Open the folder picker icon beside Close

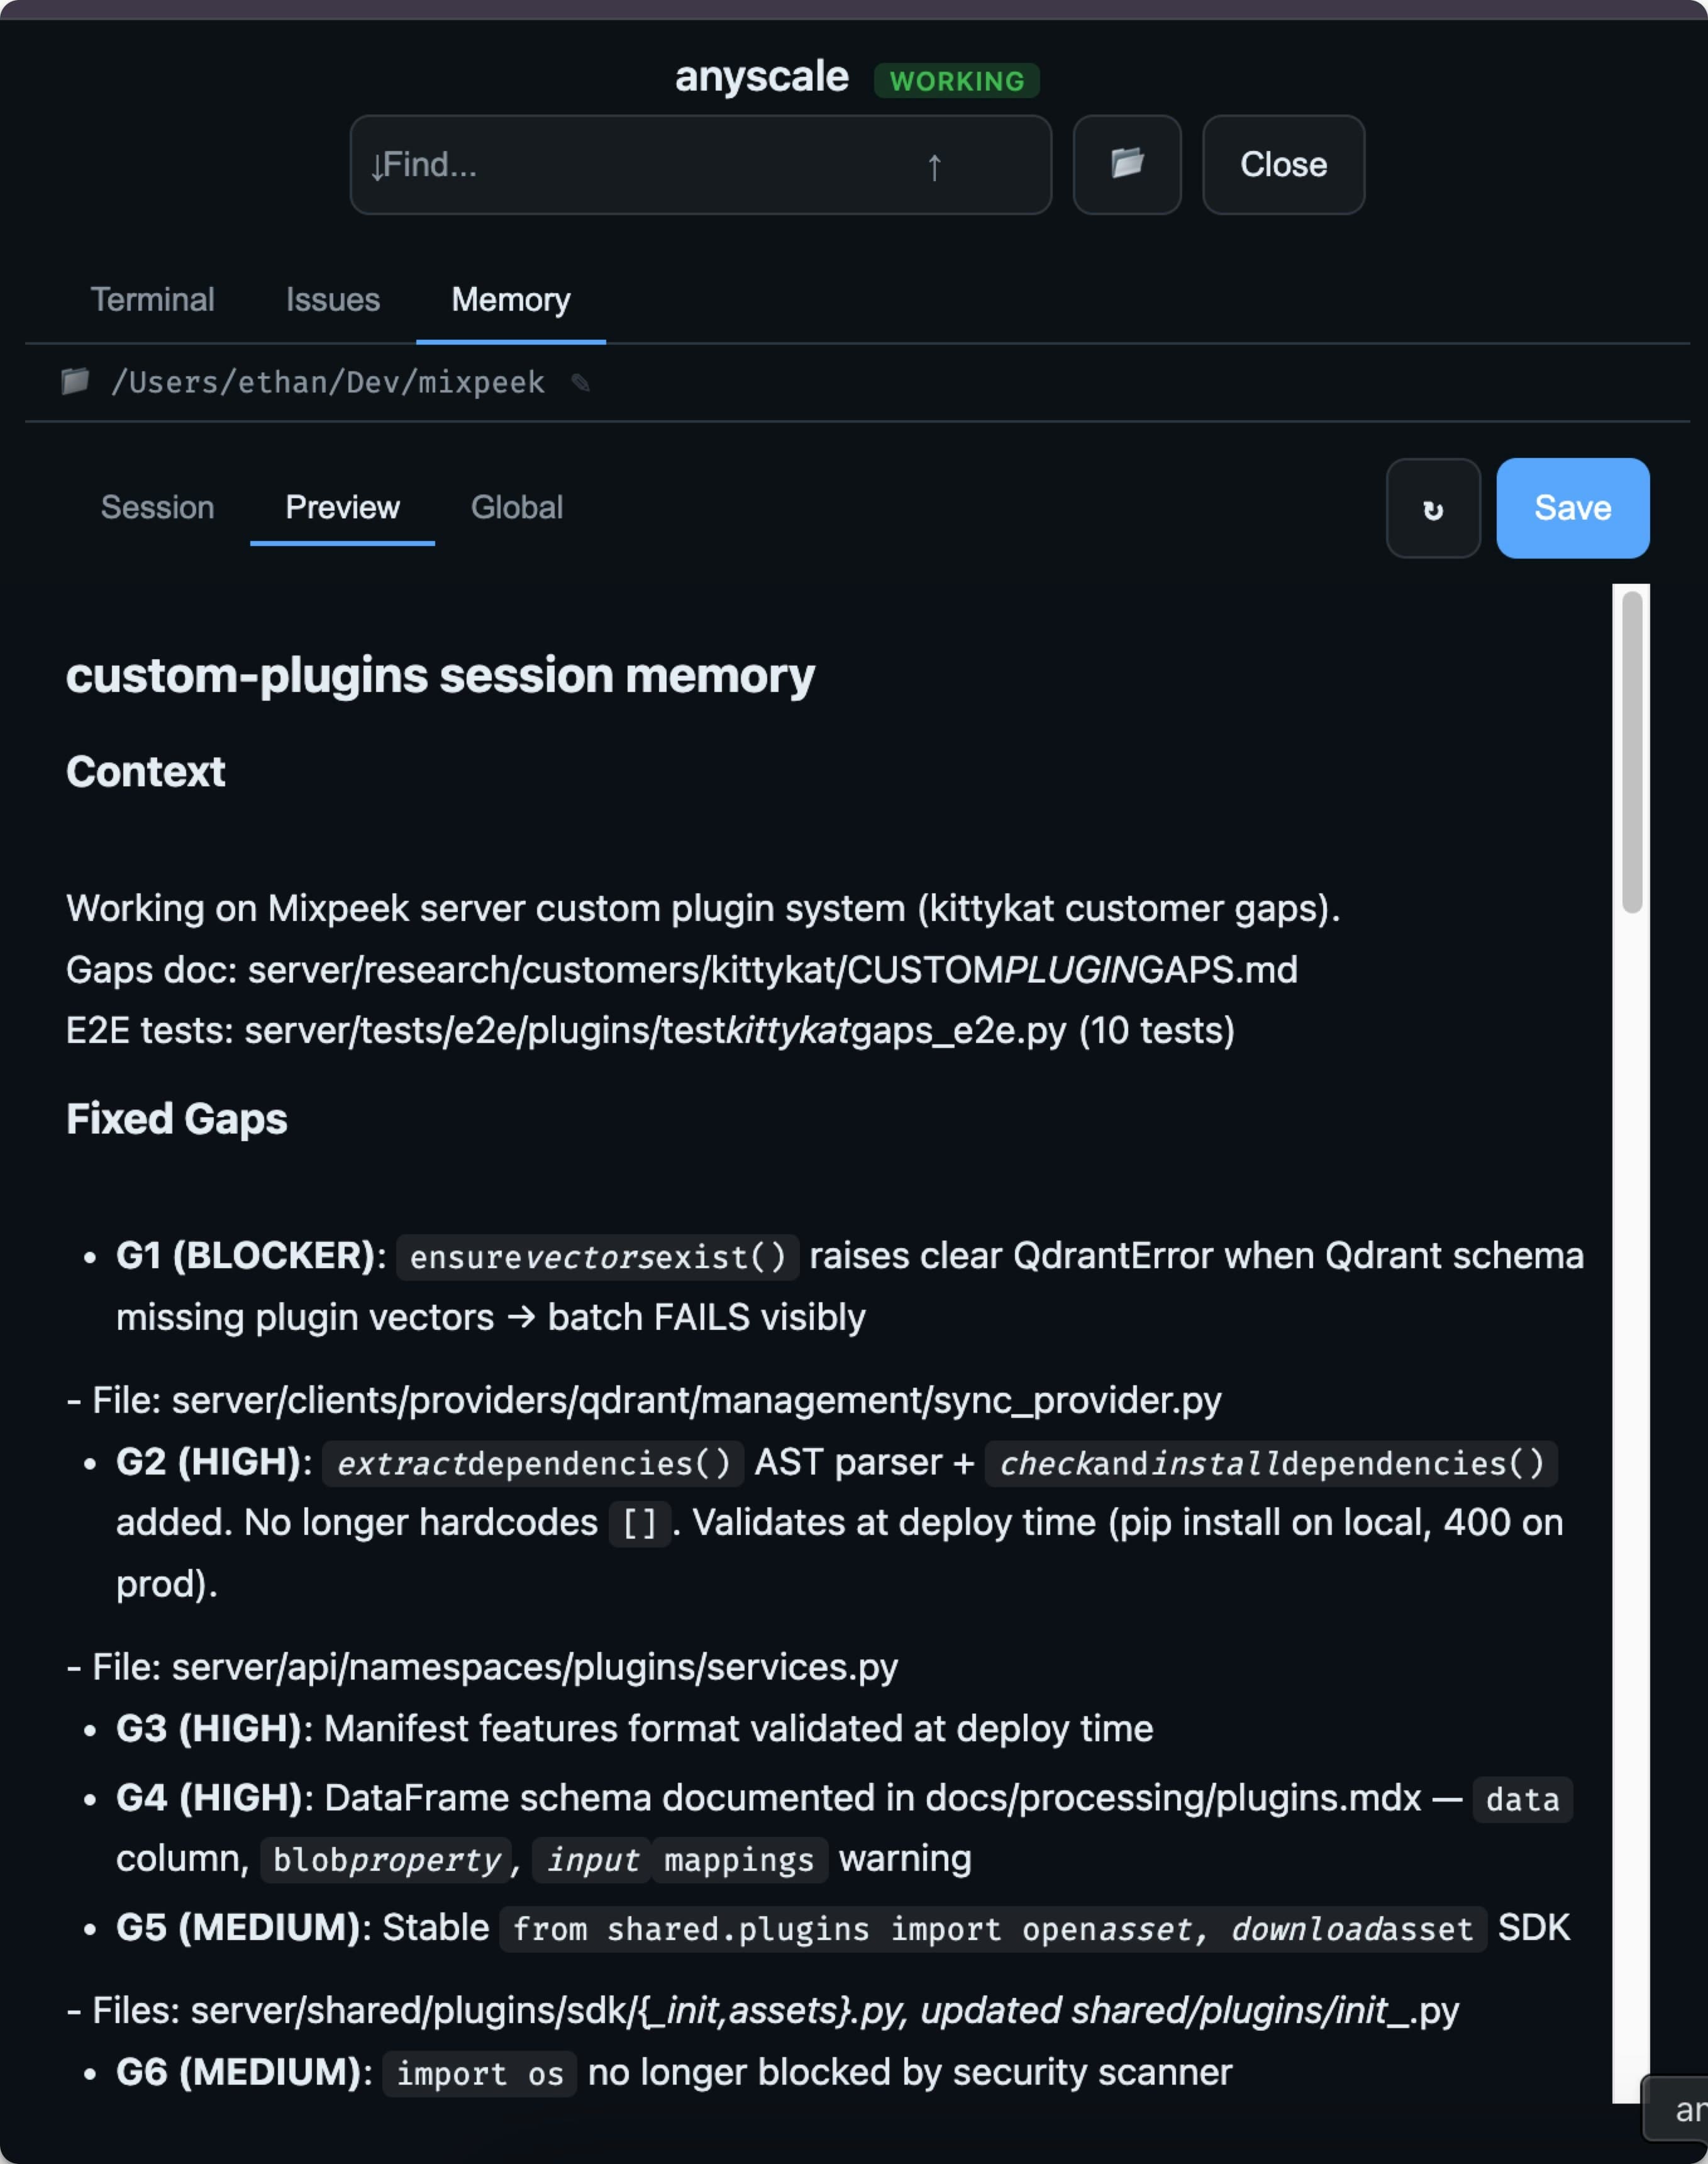(x=1126, y=165)
